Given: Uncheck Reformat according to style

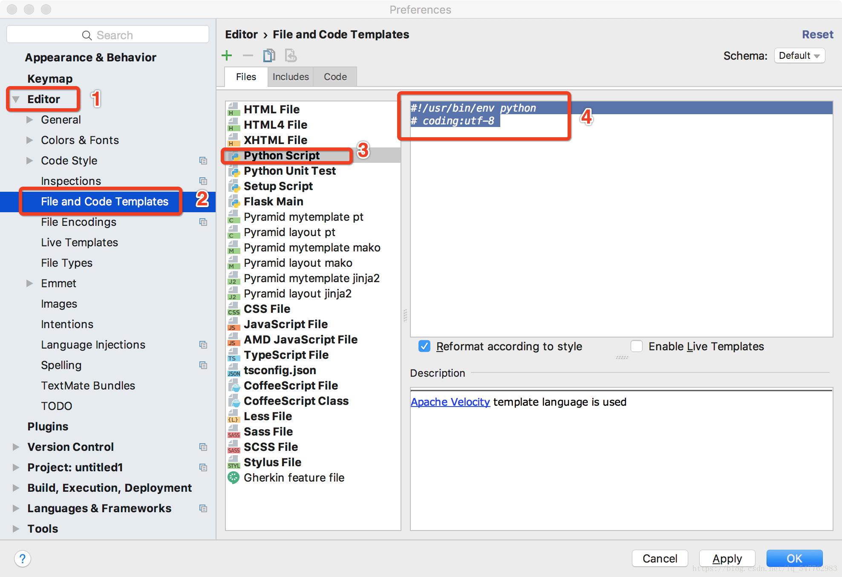Looking at the screenshot, I should click(x=424, y=346).
